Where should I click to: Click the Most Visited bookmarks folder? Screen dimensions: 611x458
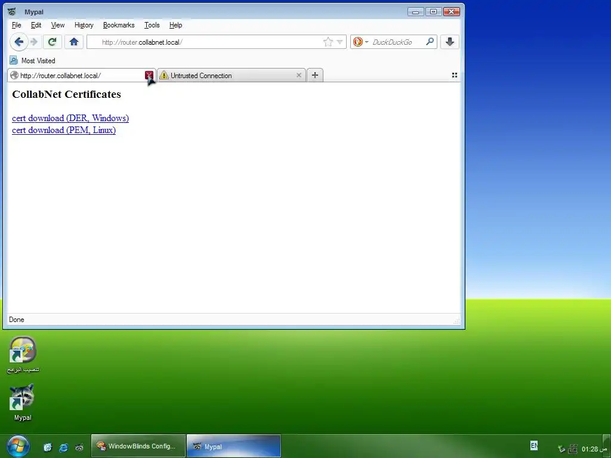coord(32,60)
